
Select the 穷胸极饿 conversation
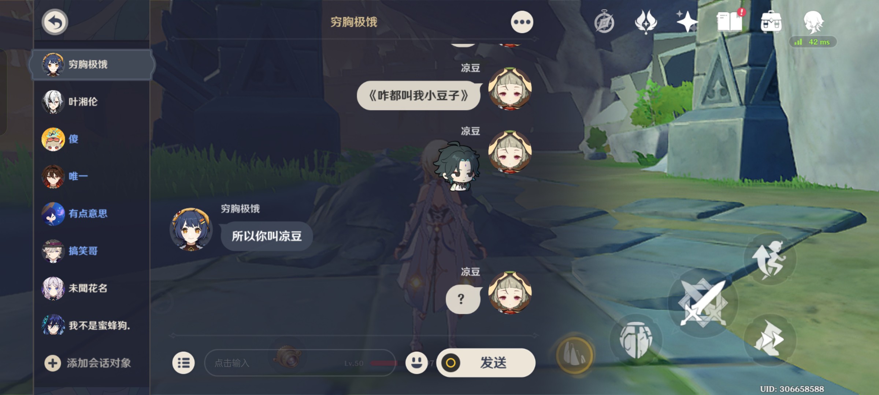click(92, 65)
